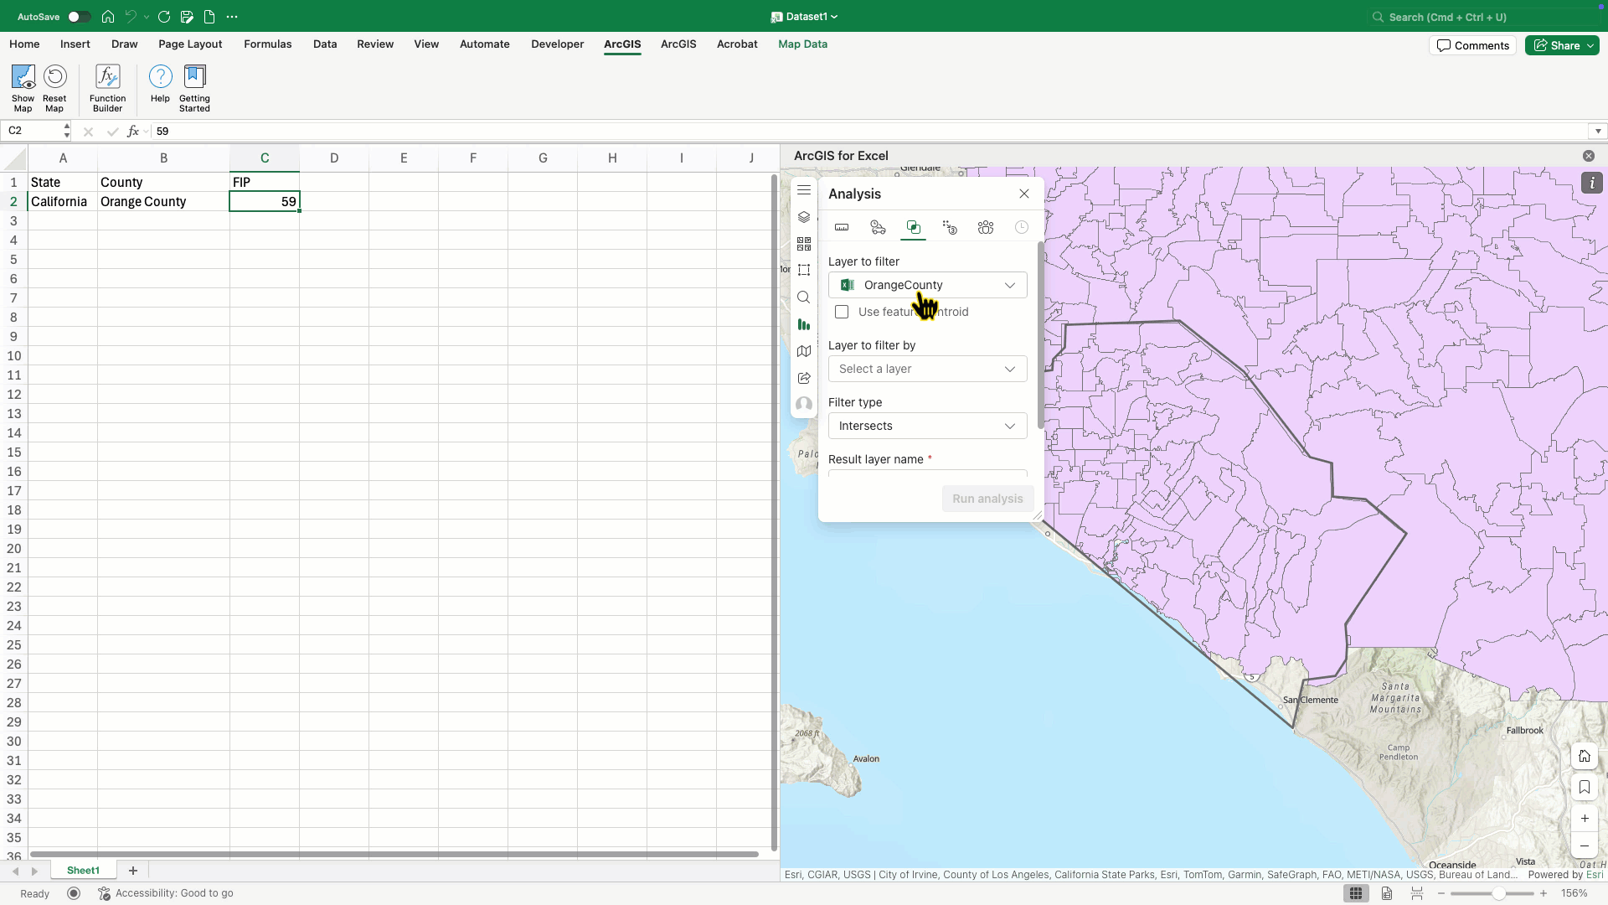This screenshot has width=1608, height=905.
Task: Open the Layers panel icon
Action: click(804, 217)
